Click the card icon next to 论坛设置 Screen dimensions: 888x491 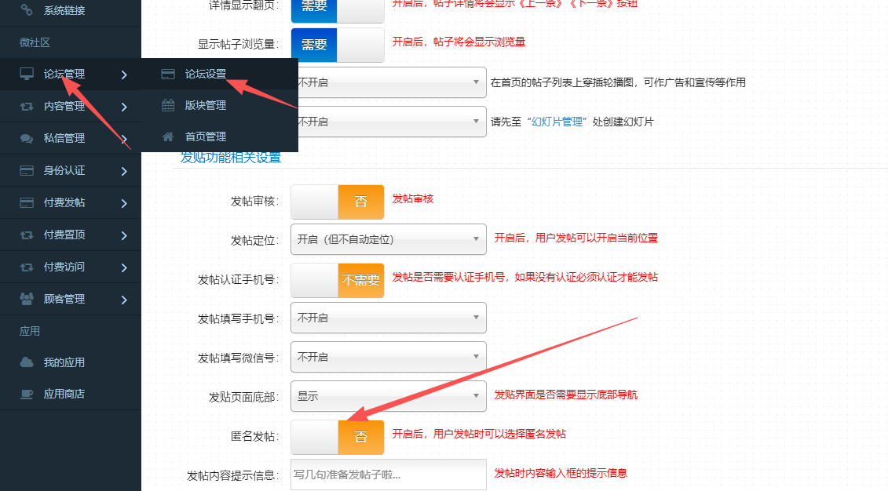pos(168,74)
